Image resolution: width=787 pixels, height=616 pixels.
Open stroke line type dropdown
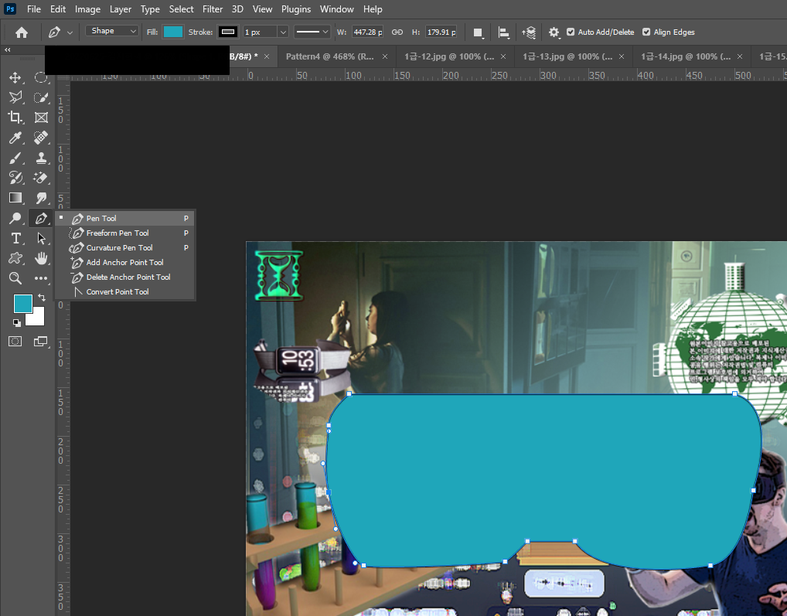tap(312, 32)
